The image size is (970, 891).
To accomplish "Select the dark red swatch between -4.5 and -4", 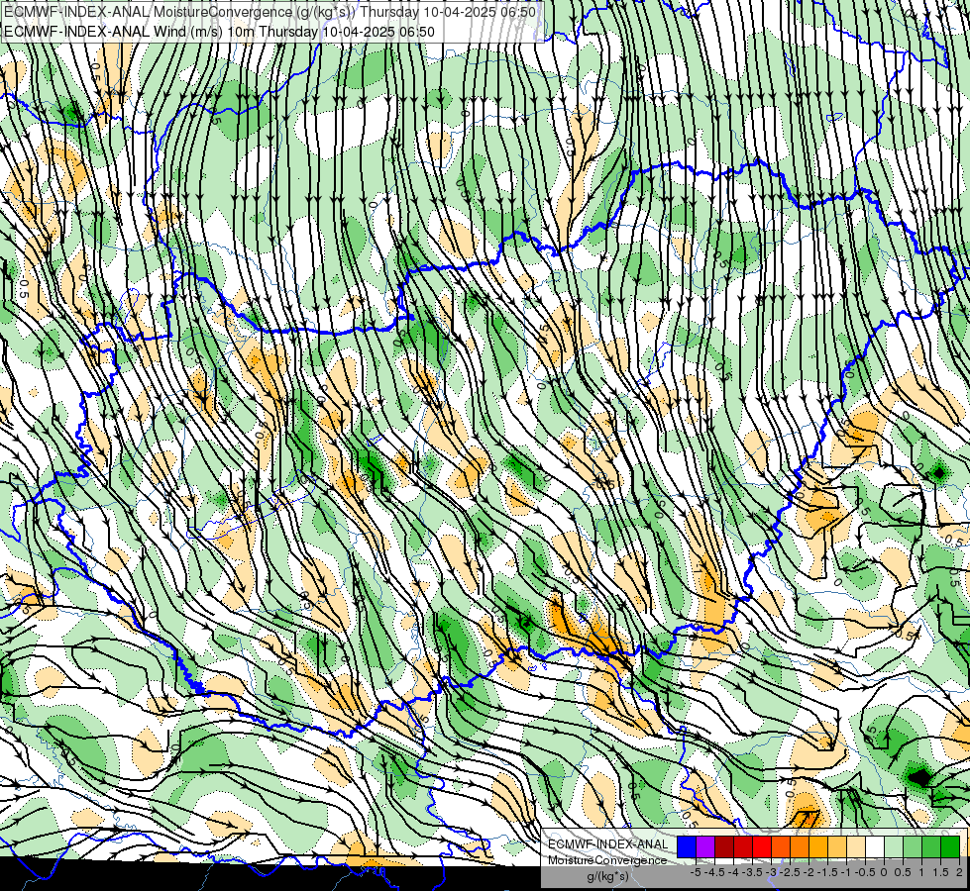I will click(x=724, y=846).
